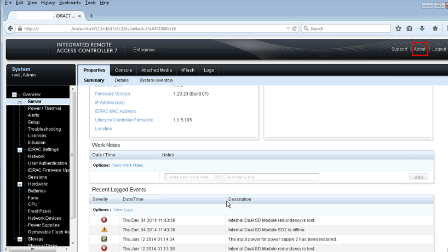Screen dimensions: 448x252
Task: Open the Help menu
Action: tap(104, 3)
